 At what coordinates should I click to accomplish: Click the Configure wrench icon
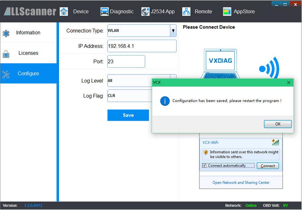pyautogui.click(x=6, y=74)
